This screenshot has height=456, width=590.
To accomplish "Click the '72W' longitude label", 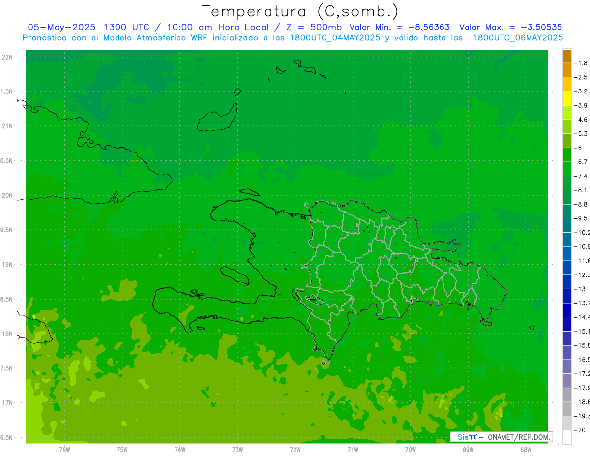I will coord(295,450).
